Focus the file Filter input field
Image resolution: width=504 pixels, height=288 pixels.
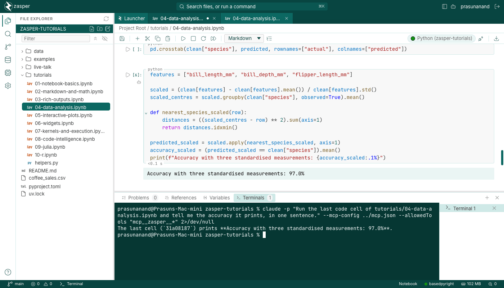pos(56,39)
